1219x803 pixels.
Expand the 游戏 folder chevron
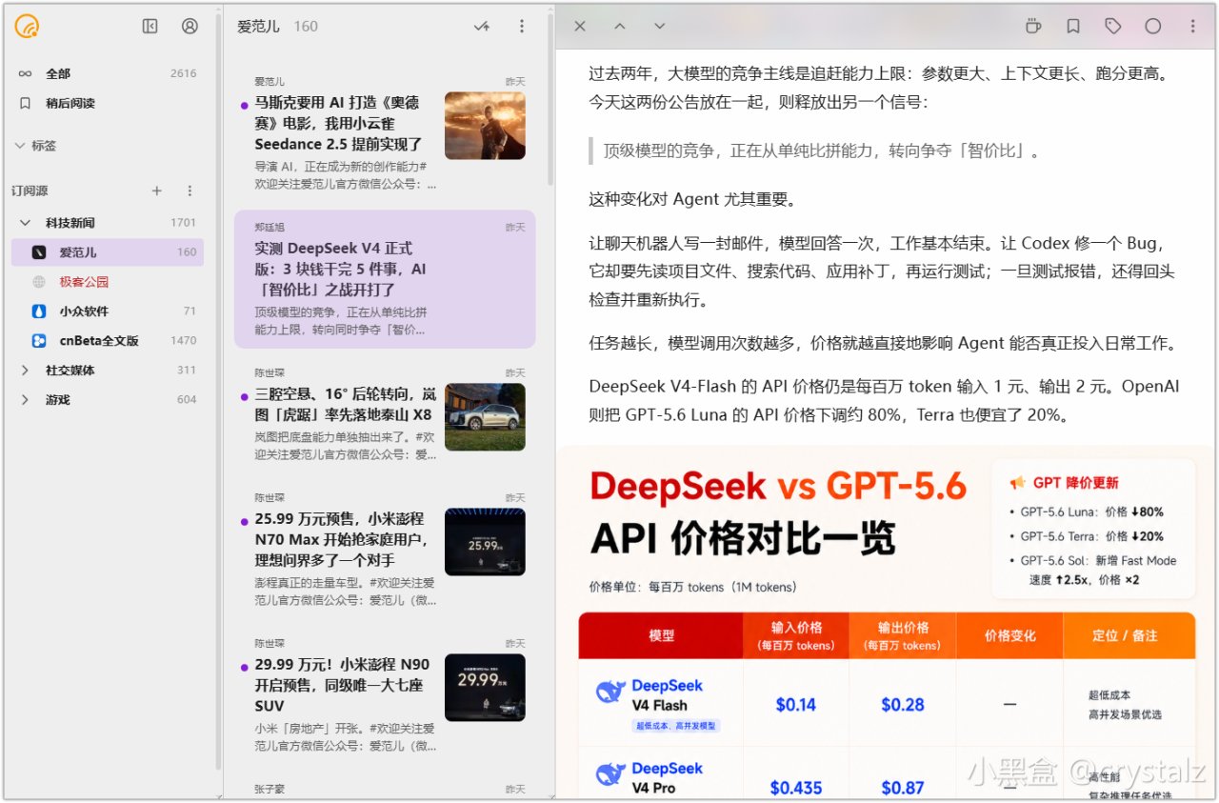(x=26, y=400)
